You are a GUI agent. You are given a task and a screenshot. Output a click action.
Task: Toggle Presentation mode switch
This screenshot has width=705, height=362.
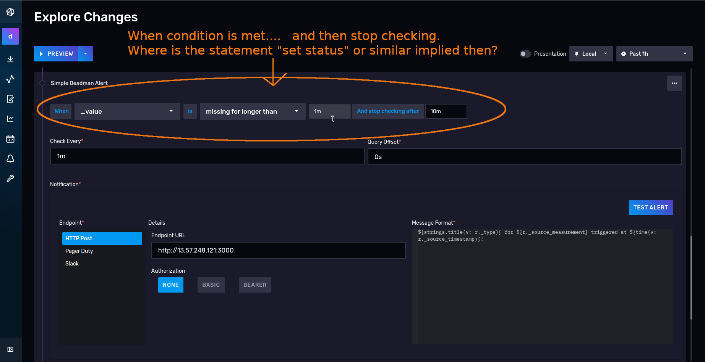click(525, 54)
